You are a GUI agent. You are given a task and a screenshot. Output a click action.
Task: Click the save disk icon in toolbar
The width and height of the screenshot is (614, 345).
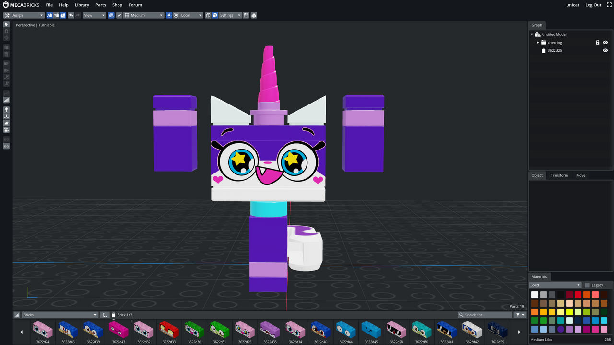click(246, 15)
